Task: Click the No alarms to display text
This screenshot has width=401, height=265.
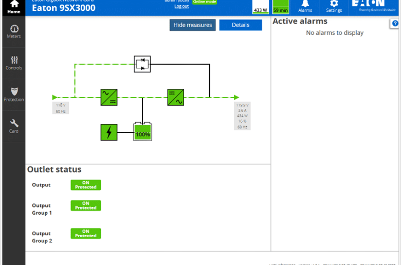Action: (x=335, y=33)
